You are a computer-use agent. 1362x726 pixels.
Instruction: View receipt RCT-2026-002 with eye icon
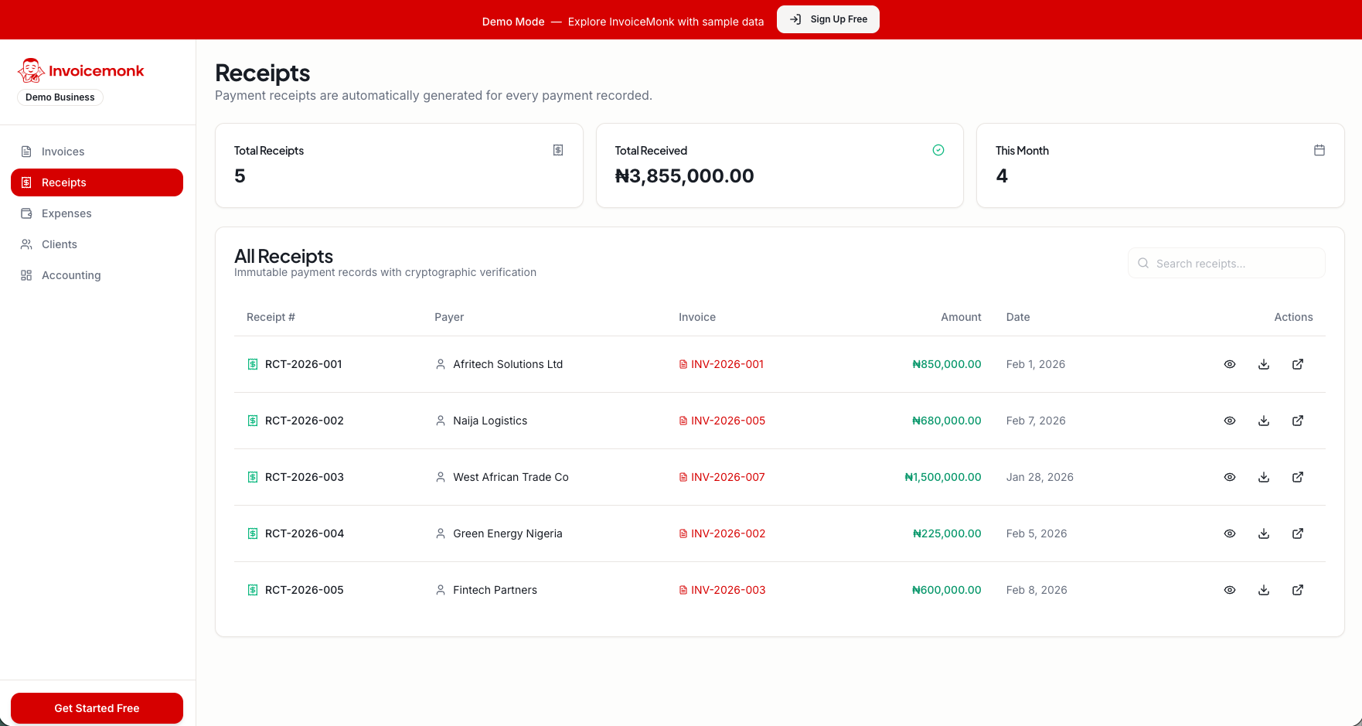(x=1230, y=421)
